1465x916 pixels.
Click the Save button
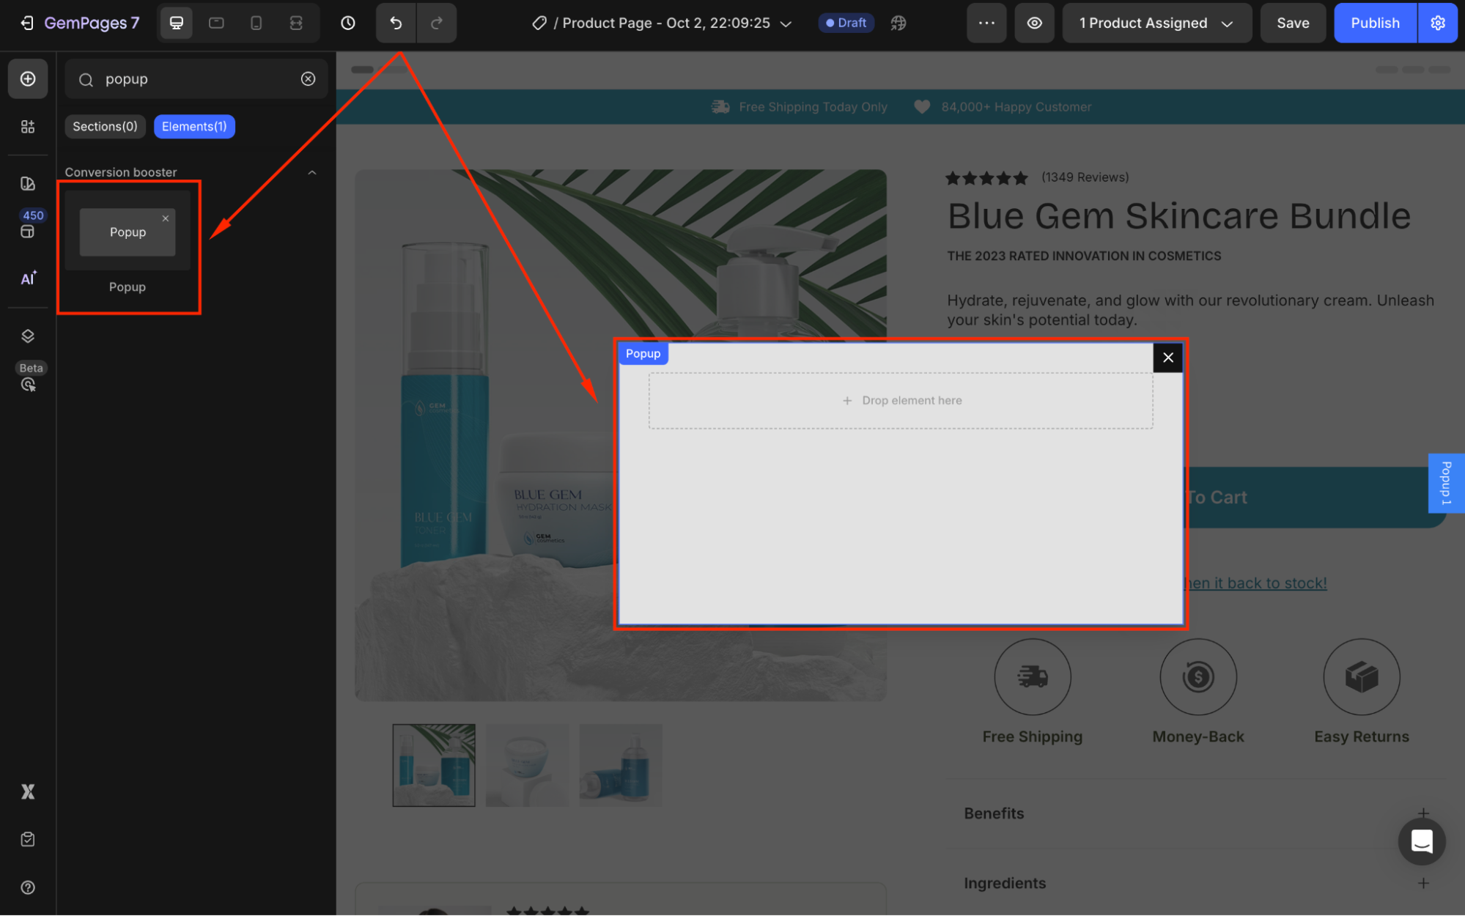(x=1292, y=23)
